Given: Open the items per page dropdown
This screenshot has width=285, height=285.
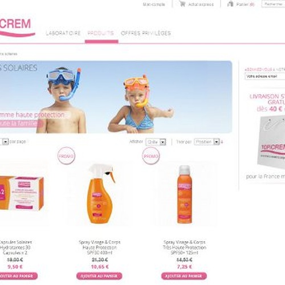Looking at the screenshot, I should [4, 141].
